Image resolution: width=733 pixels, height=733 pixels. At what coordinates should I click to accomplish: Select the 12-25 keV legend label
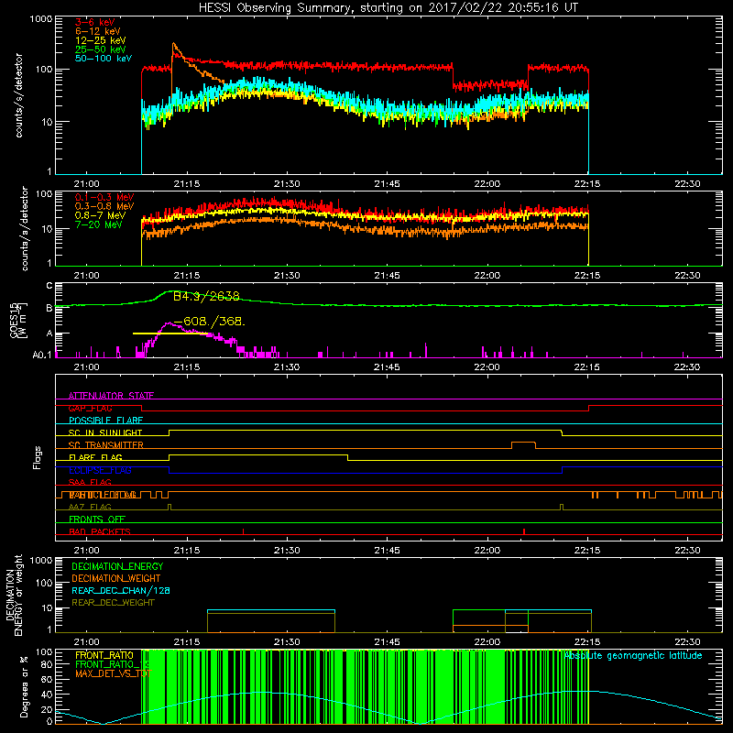(101, 40)
